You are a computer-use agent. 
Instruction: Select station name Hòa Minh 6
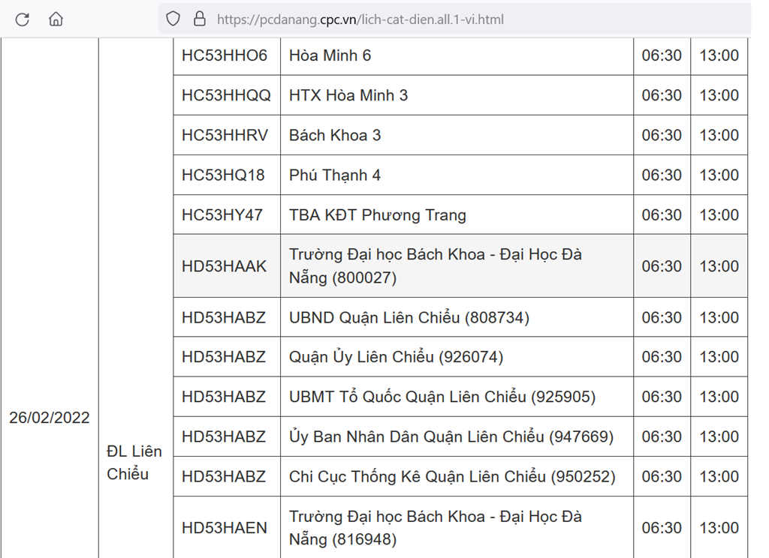coord(330,55)
